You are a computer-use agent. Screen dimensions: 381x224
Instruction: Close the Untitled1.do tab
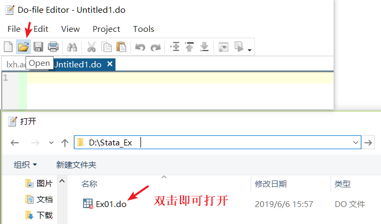pyautogui.click(x=110, y=64)
